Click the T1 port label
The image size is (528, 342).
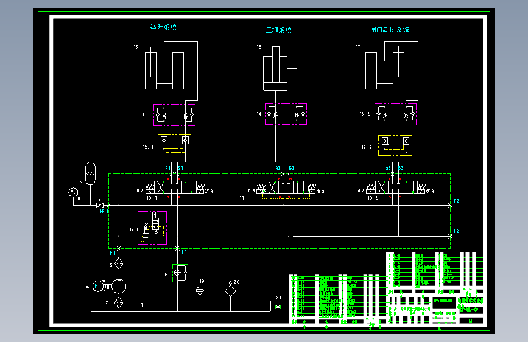[184, 252]
